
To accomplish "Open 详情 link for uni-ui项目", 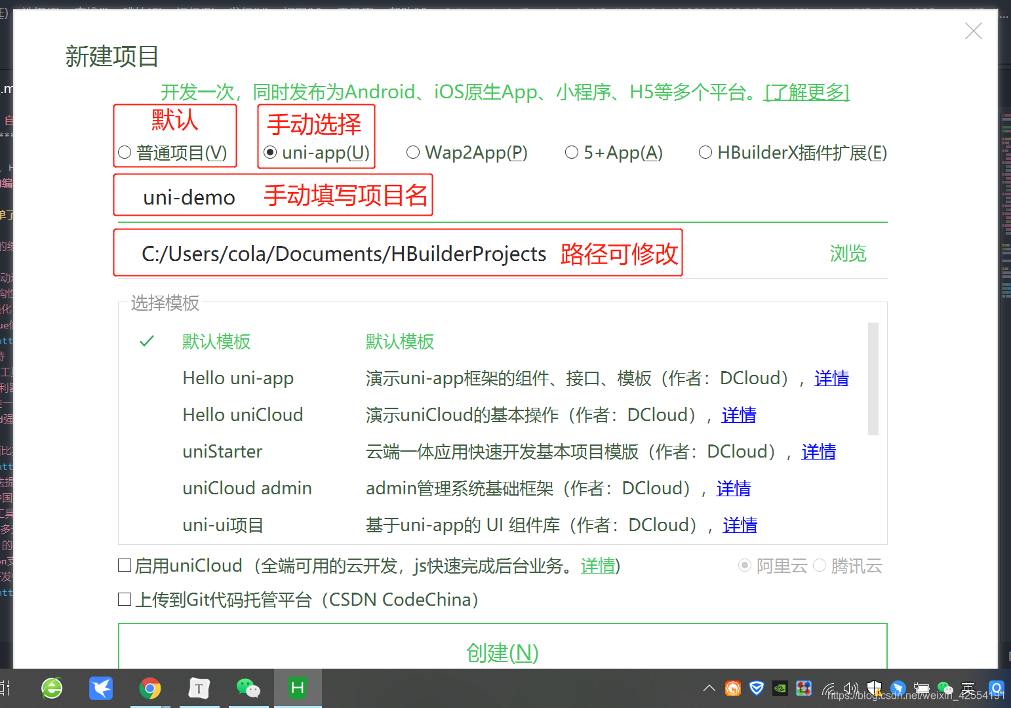I will (740, 525).
